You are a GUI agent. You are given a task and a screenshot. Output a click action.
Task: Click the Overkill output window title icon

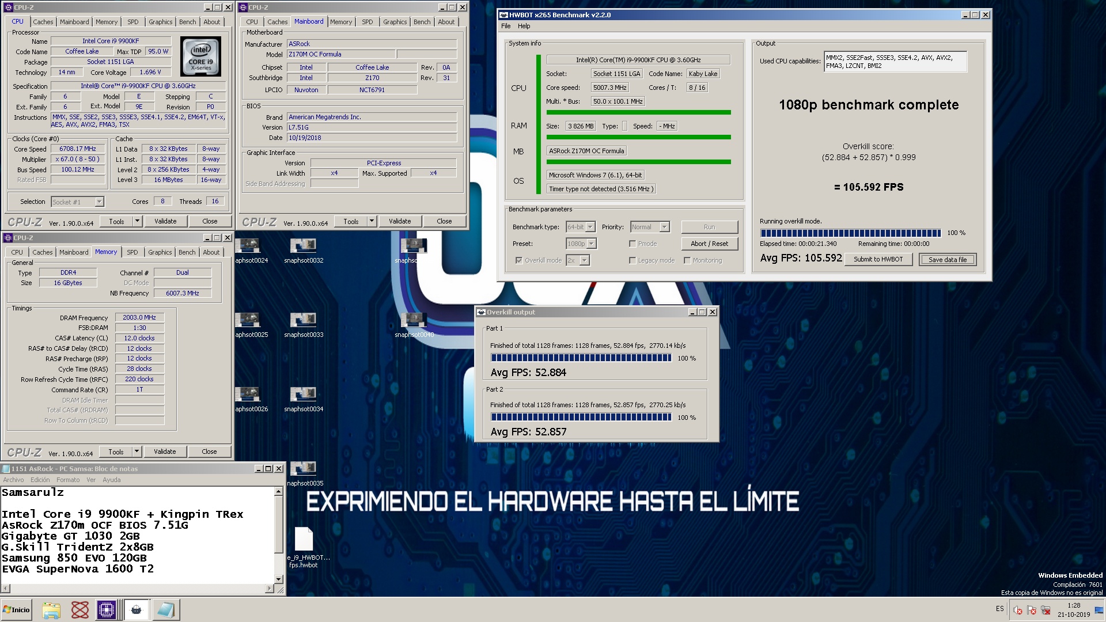coord(481,312)
